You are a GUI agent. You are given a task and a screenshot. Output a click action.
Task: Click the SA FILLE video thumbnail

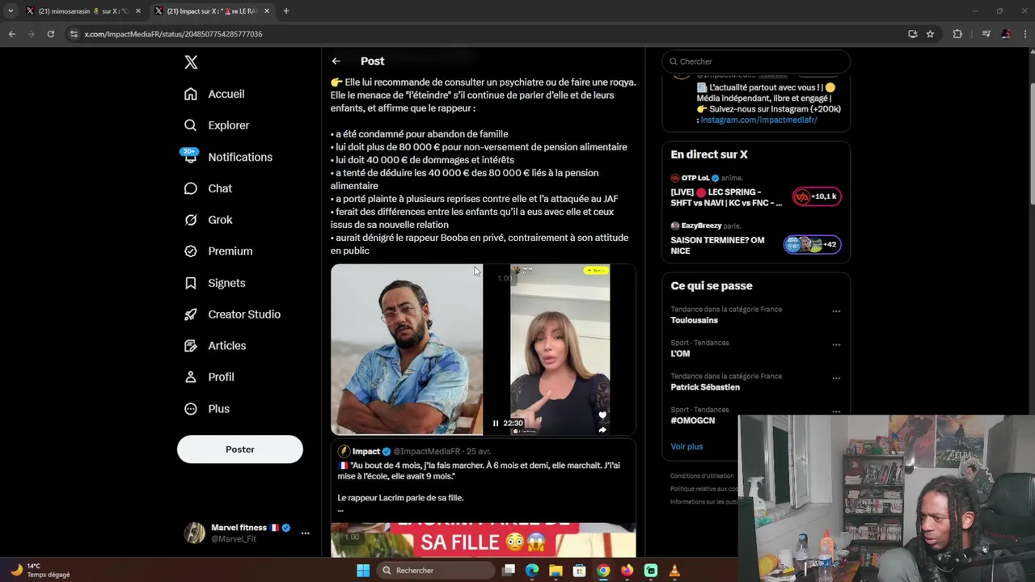coord(484,540)
